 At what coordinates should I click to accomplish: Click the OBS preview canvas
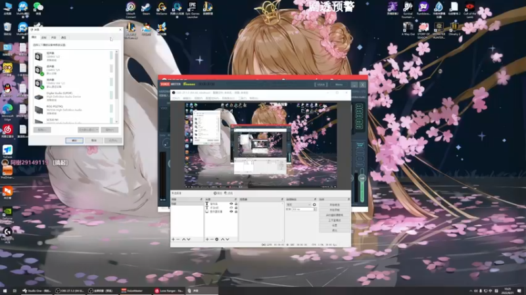click(260, 145)
